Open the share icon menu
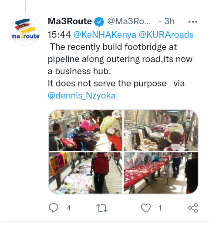 (x=193, y=208)
